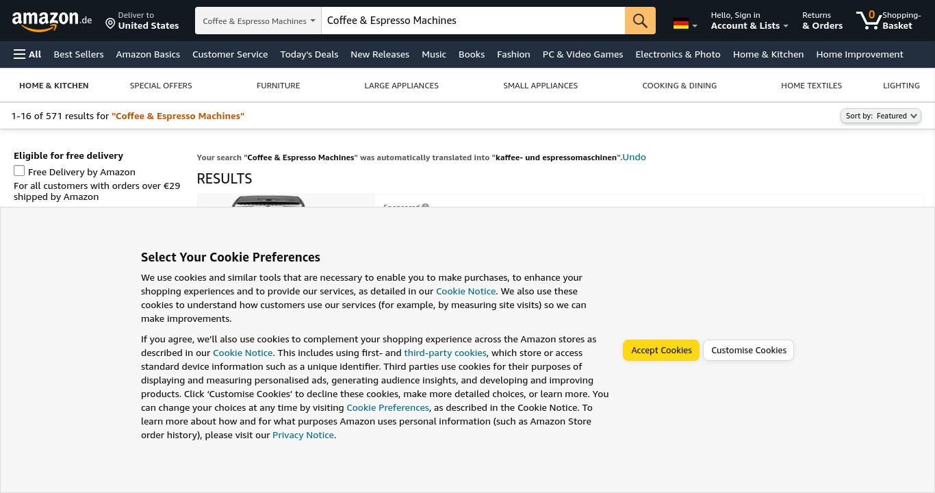
Task: Open Returns & Orders
Action: [822, 21]
